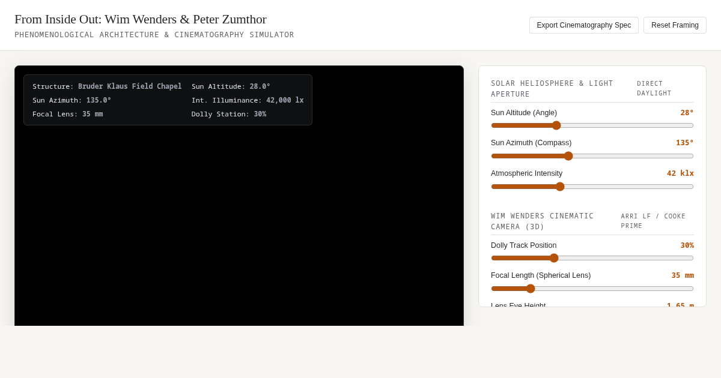Screen dimensions: 721x378
Task: Click the ARRI LF / Cooke Prime tag
Action: pos(653,221)
